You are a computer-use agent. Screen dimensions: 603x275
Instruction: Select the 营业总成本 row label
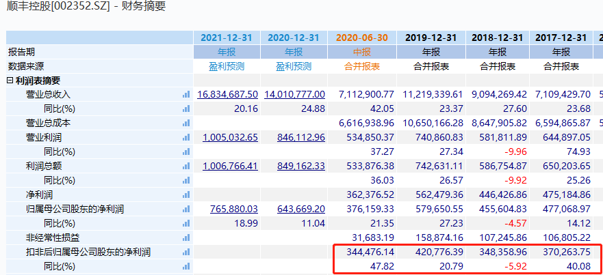tap(49, 123)
